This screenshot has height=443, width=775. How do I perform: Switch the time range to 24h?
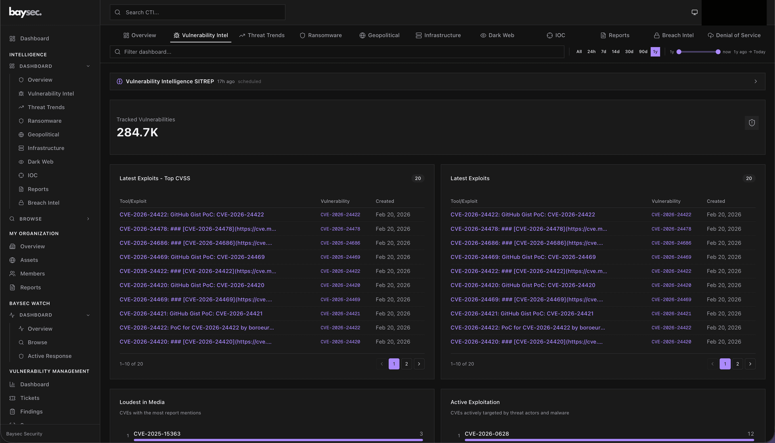[591, 52]
